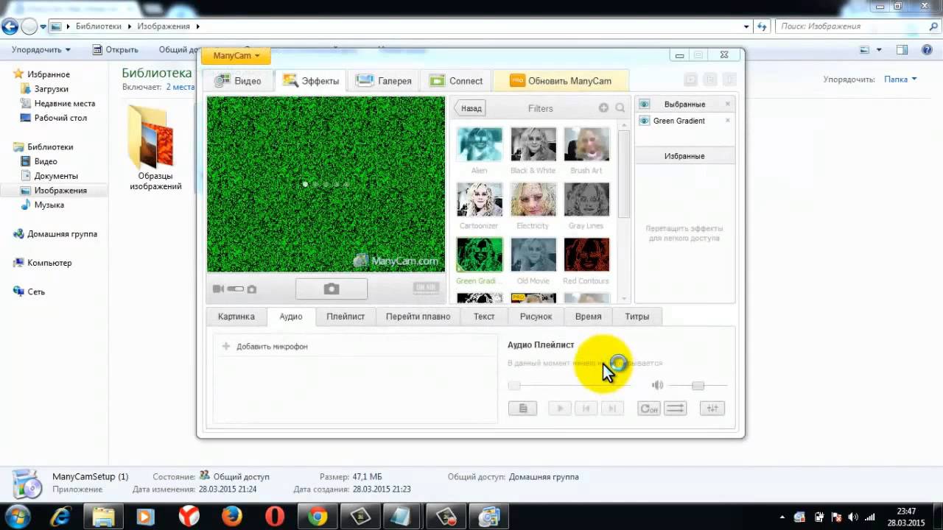Expand the address bar history dropdown arrow
Viewport: 943px width, 530px height.
(746, 26)
